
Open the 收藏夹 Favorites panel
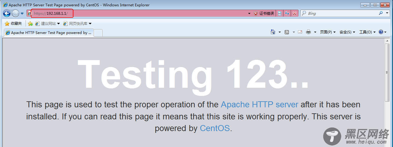[14, 23]
